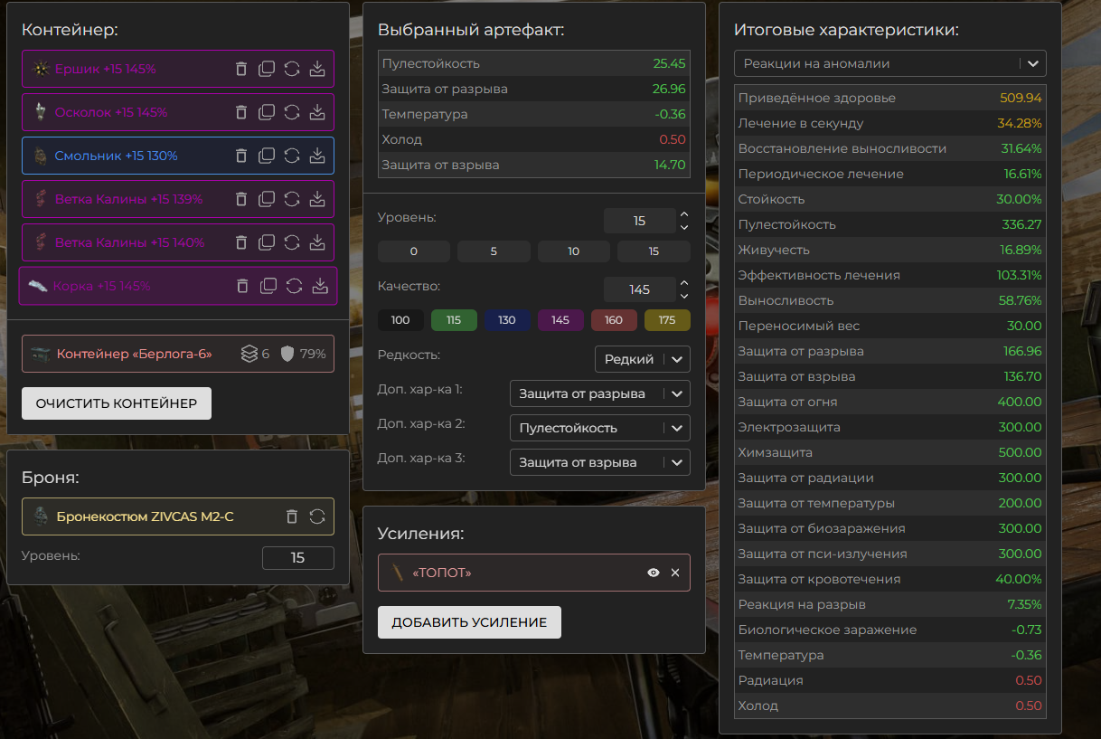Duplicate the Осколок artifact using copy icon

point(267,112)
